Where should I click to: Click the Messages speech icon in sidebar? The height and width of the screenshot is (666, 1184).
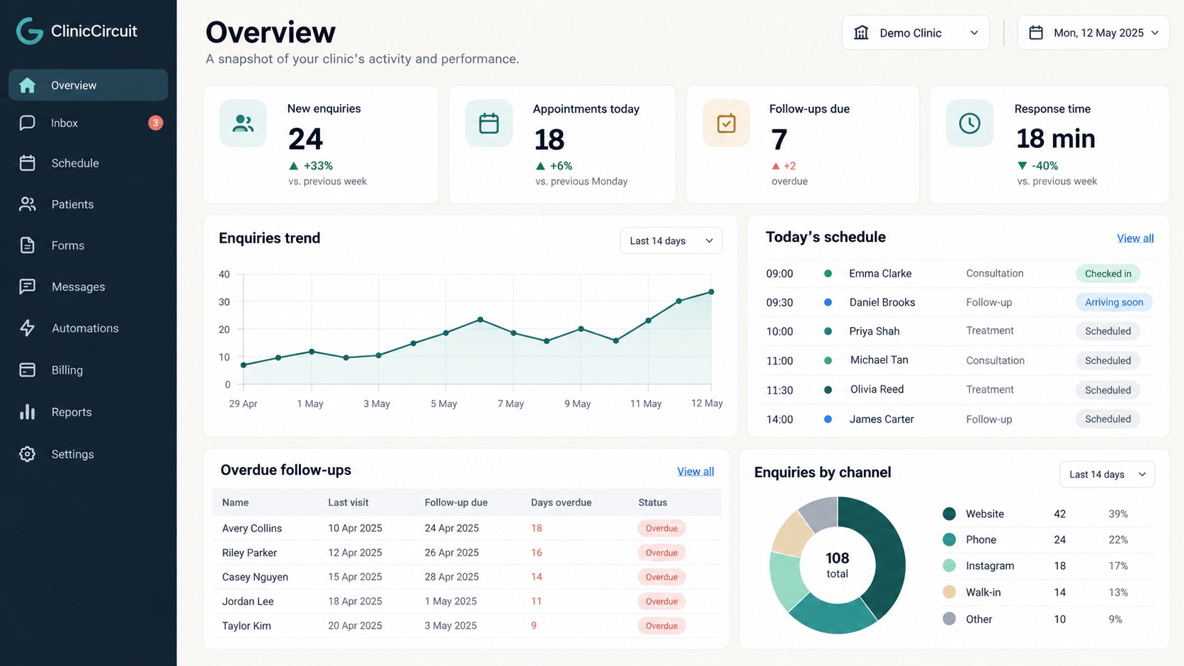(27, 287)
